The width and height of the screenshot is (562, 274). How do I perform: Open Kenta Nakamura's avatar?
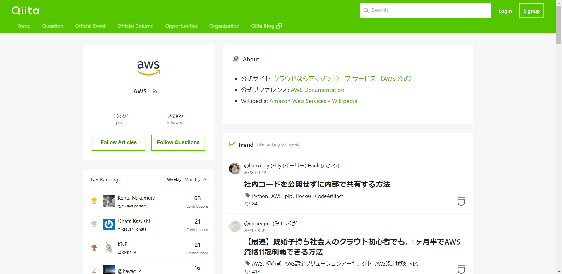109,201
